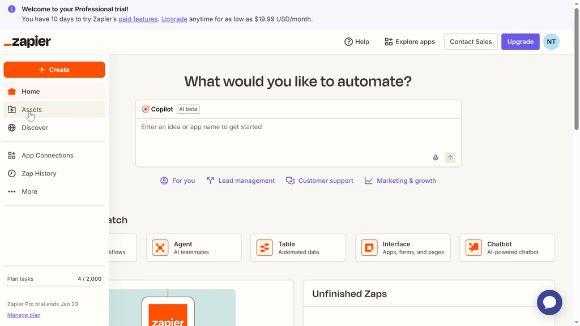The width and height of the screenshot is (580, 326).
Task: Go to Assets in the sidebar
Action: [x=32, y=110]
